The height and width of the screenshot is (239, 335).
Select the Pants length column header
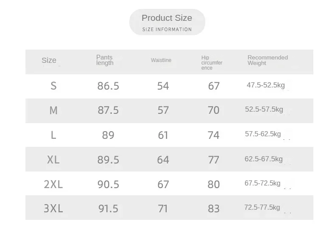(105, 60)
